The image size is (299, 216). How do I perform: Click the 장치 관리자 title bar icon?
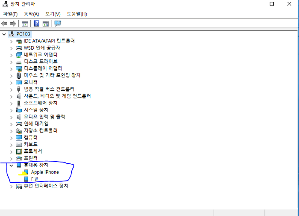click(x=5, y=4)
